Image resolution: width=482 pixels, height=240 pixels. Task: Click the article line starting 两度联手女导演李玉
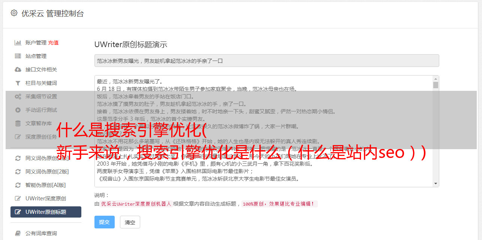tap(175, 171)
